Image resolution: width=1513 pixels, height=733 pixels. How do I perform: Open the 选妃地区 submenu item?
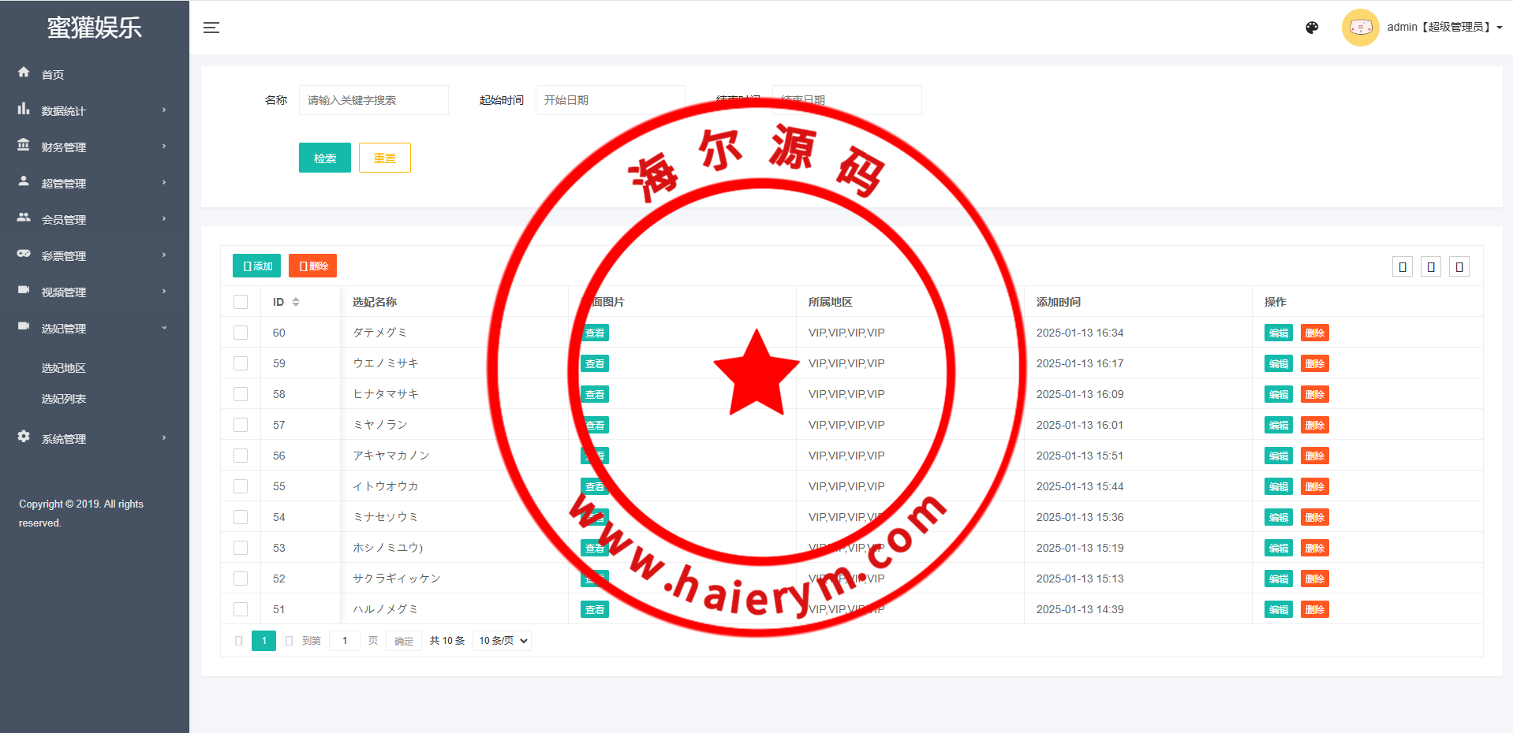coord(64,368)
